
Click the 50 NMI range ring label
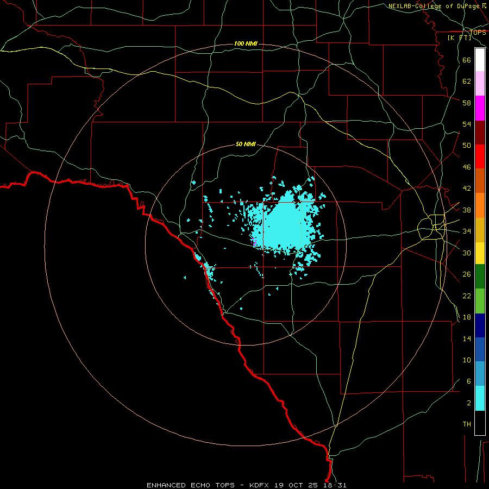point(246,144)
